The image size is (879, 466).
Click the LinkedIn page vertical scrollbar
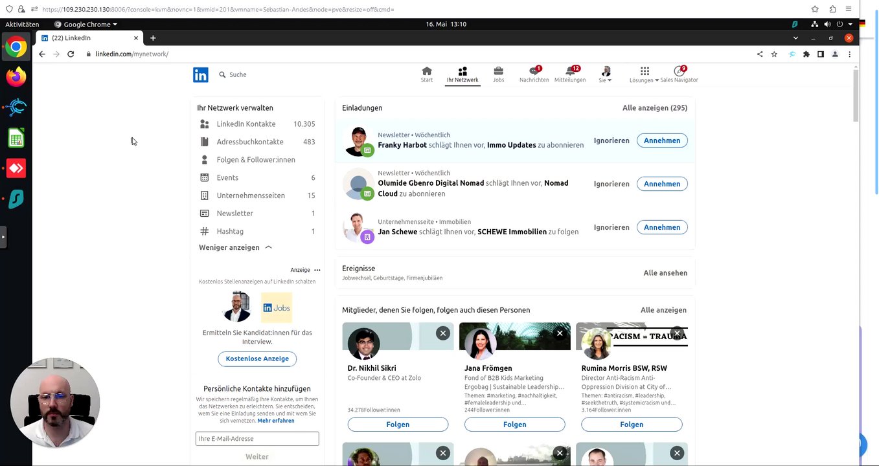coord(856,96)
